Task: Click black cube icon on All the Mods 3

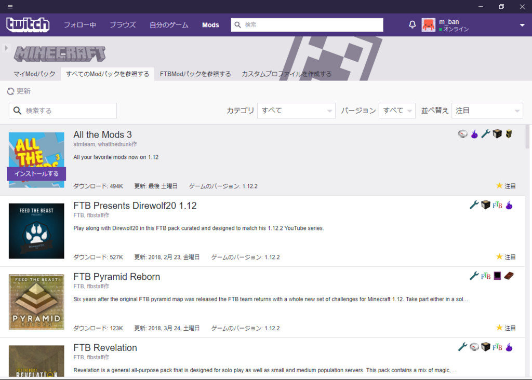Action: 497,134
